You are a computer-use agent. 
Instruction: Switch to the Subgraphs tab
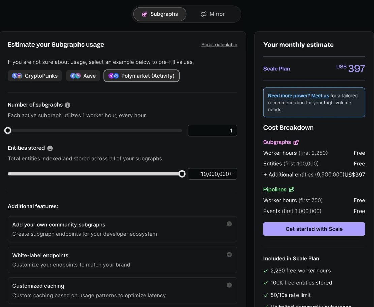[x=160, y=14]
